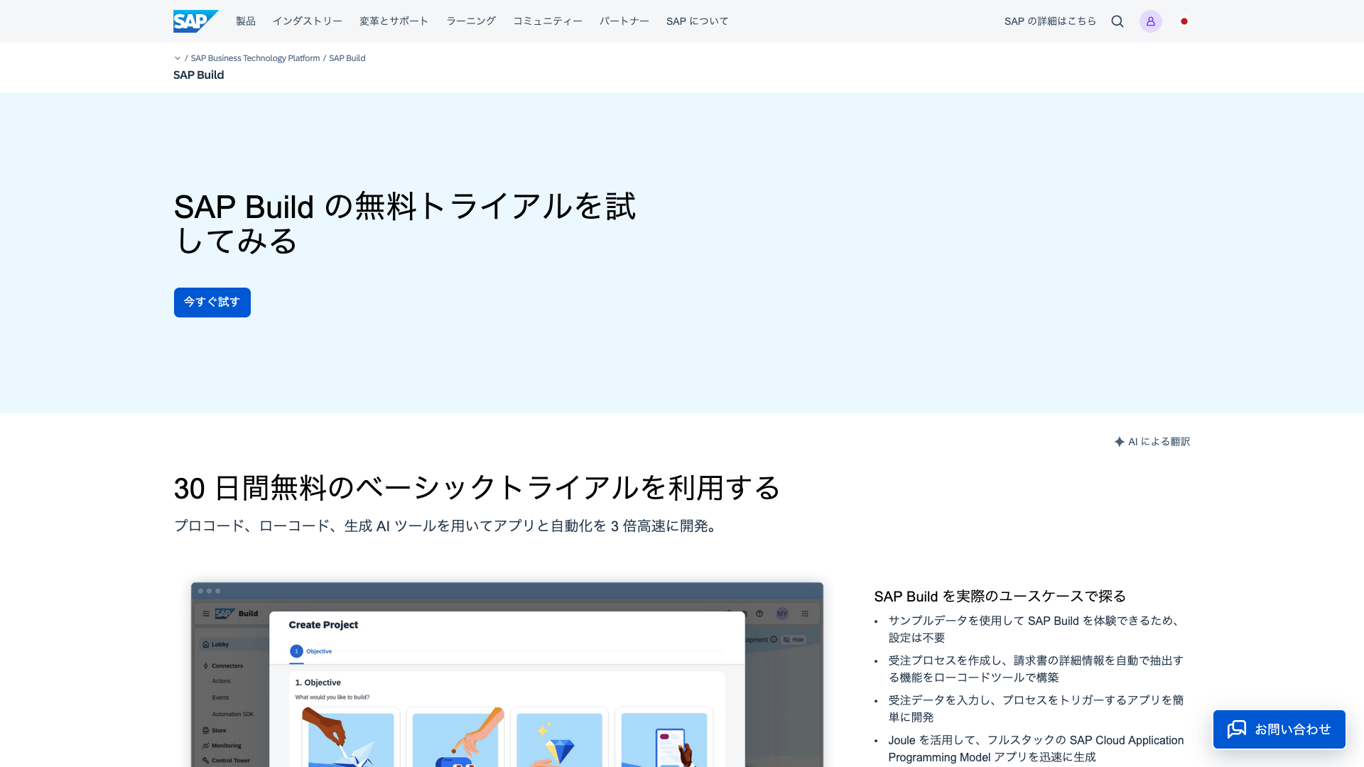Click the SAP logo in header
1364x767 pixels.
click(195, 21)
